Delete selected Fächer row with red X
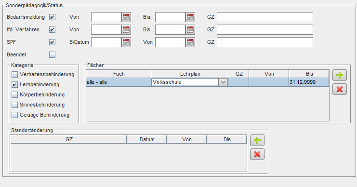Image resolution: width=357 pixels, height=187 pixels. (340, 89)
